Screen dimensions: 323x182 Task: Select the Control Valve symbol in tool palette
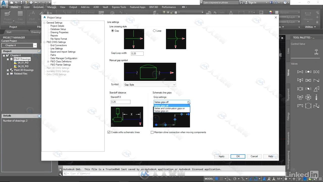[x=316, y=52]
